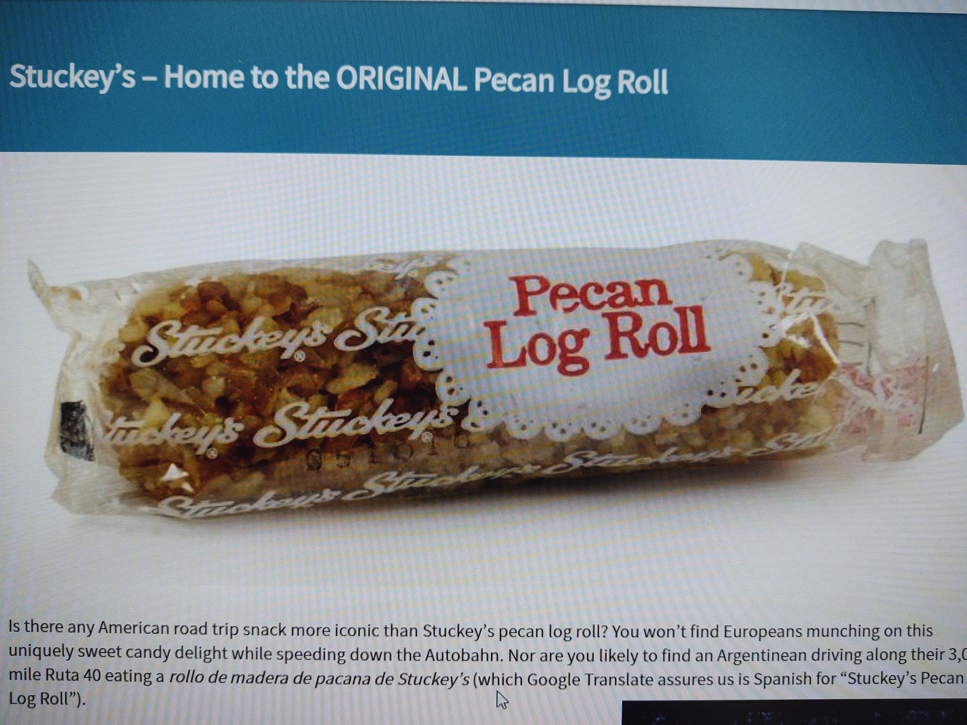967x725 pixels.
Task: Click the word Europeans in the paragraph
Action: point(761,630)
